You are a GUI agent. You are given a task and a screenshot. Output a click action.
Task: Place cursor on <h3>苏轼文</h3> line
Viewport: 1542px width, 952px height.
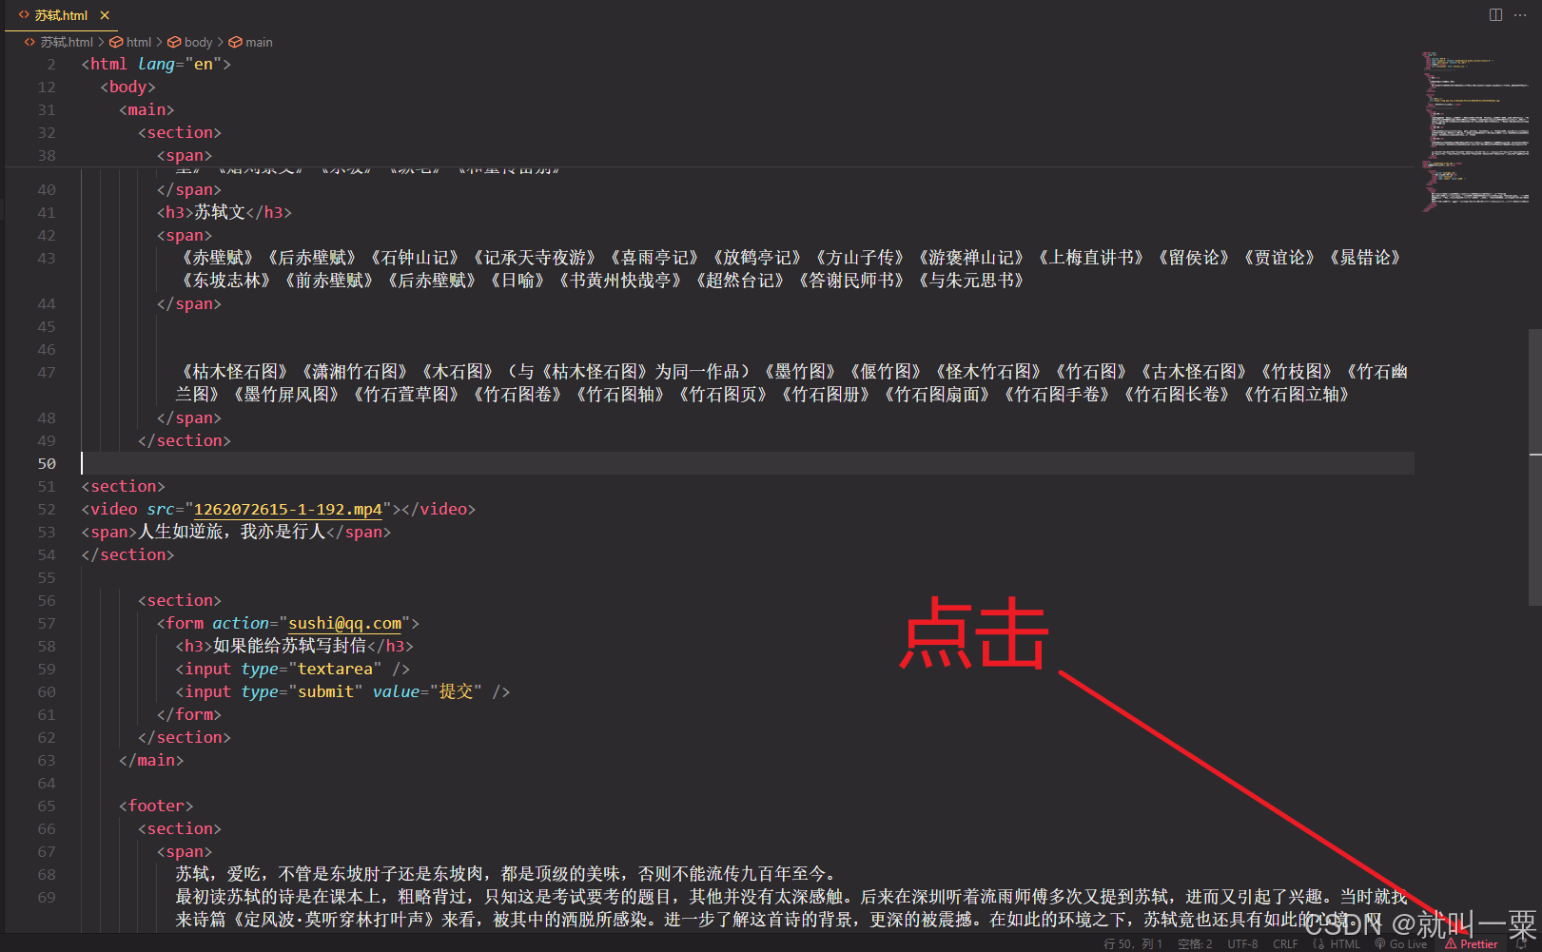(224, 212)
